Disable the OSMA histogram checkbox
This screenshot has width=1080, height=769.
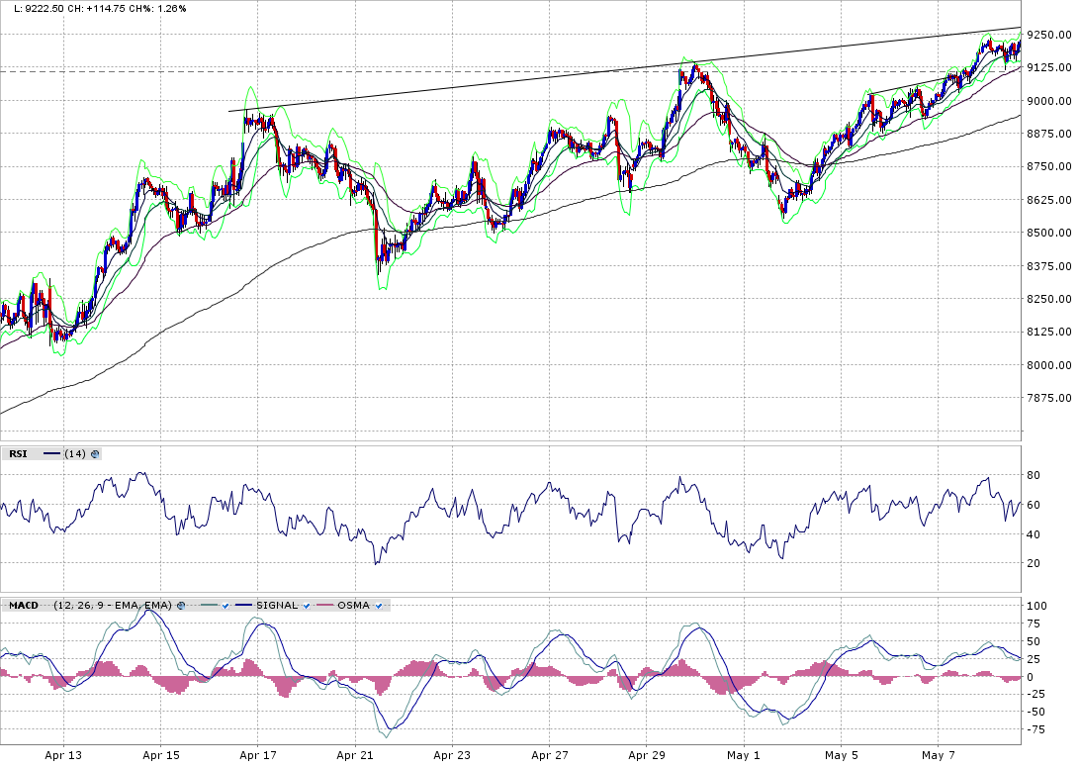point(378,605)
